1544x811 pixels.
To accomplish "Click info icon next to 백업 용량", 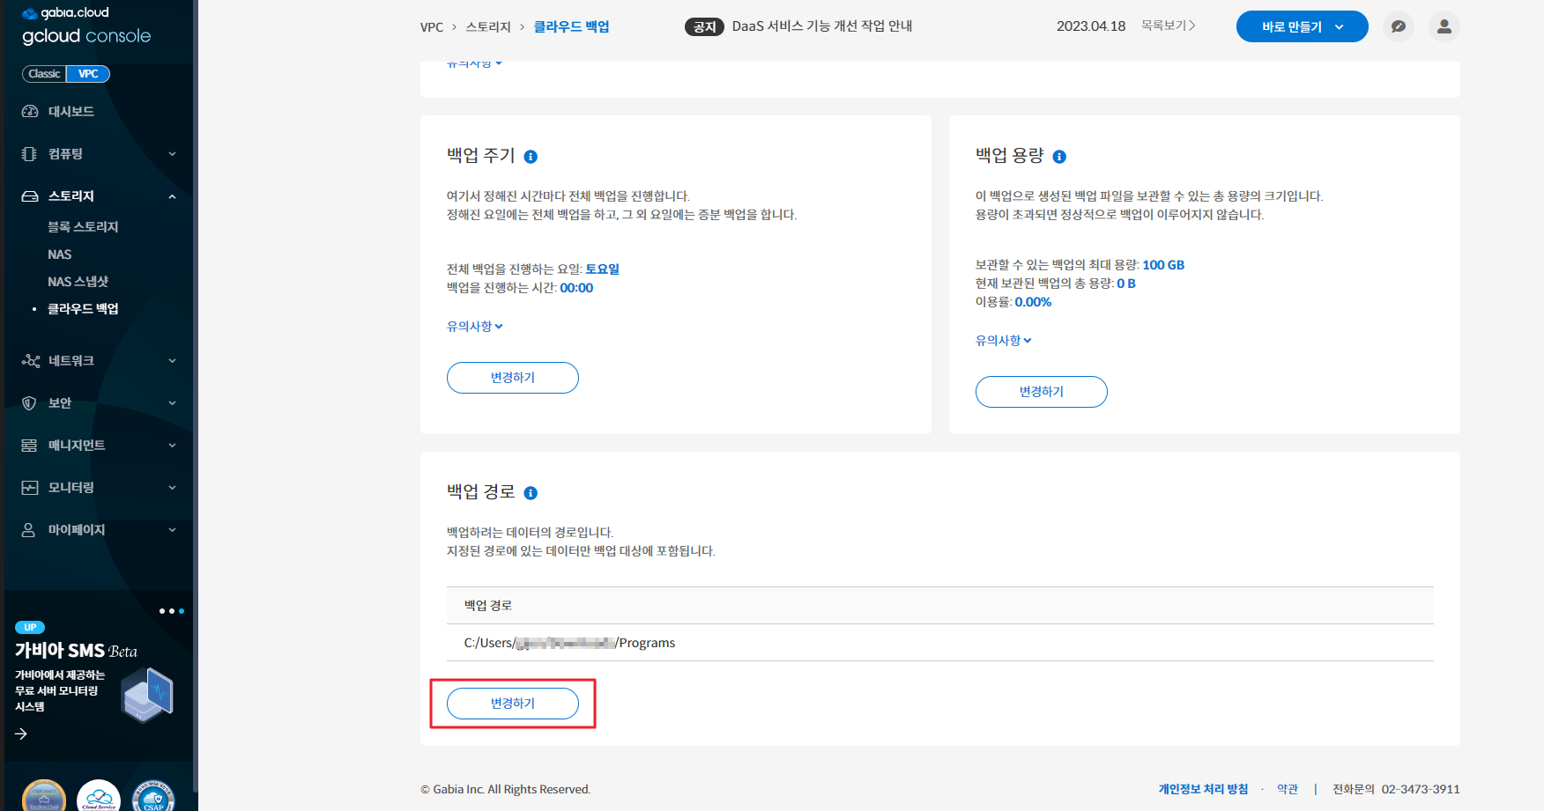I will (1059, 157).
